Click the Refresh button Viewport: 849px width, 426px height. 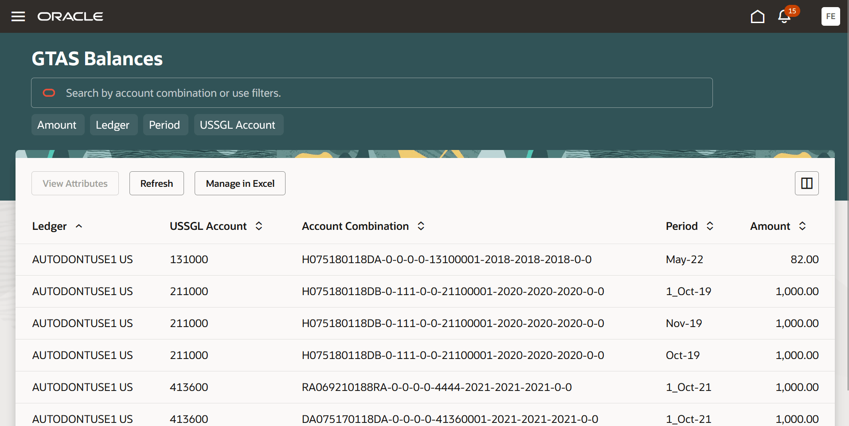tap(156, 183)
